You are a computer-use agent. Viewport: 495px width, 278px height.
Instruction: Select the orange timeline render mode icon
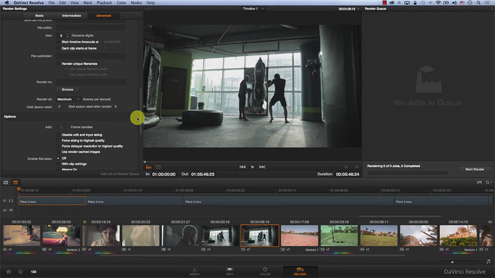148,167
